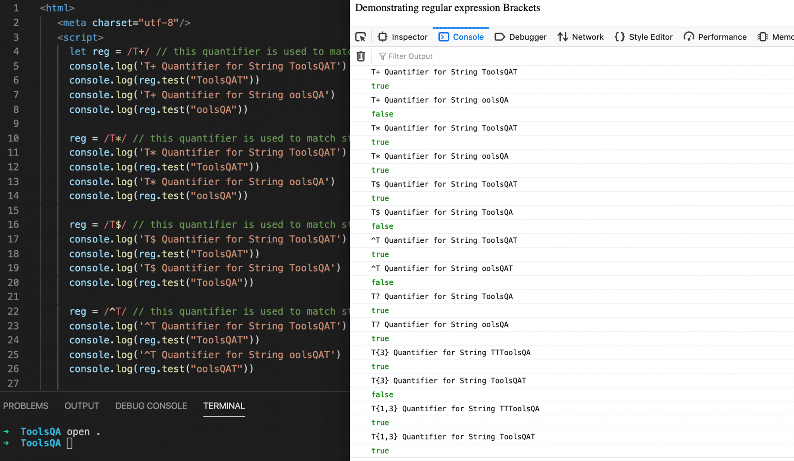Open the Debugger tab
The height and width of the screenshot is (461, 794).
(x=521, y=37)
